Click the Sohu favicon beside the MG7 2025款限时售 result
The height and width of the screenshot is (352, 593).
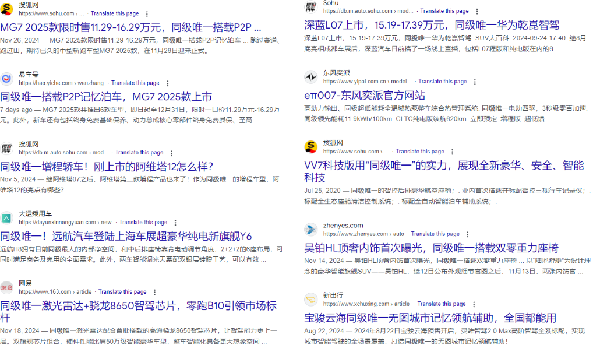click(x=6, y=8)
